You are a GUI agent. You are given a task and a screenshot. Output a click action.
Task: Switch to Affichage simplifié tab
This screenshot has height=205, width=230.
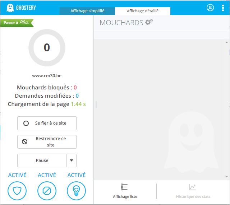pyautogui.click(x=87, y=11)
